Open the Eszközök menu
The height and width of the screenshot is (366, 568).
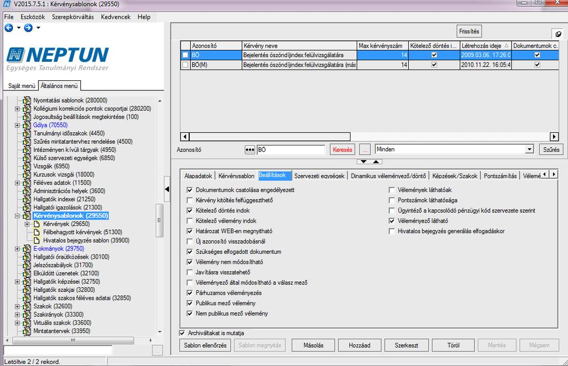coord(33,17)
